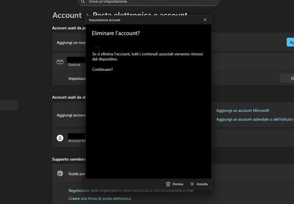The height and width of the screenshot is (204, 294).
Task: Click the X icon beside Annulla
Action: (x=192, y=184)
